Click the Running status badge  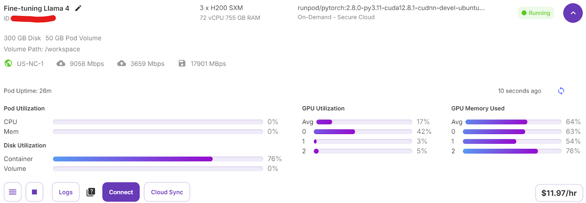pyautogui.click(x=536, y=13)
